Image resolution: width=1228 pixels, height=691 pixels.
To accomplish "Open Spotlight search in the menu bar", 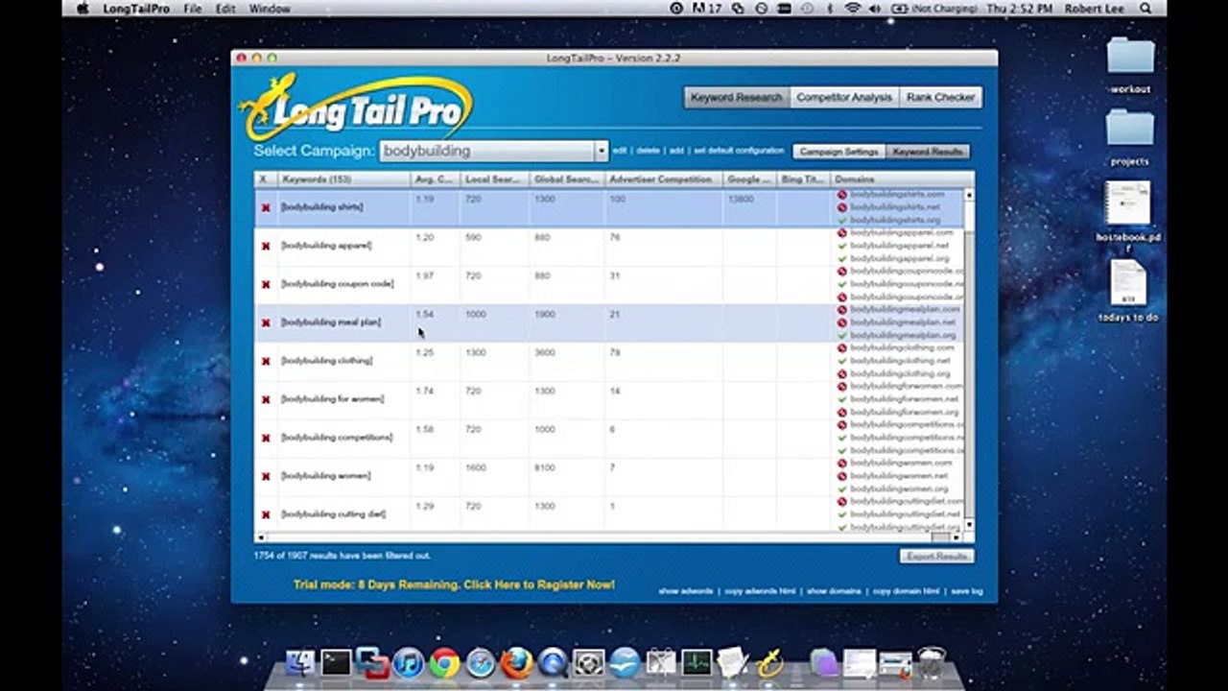I will [1145, 9].
